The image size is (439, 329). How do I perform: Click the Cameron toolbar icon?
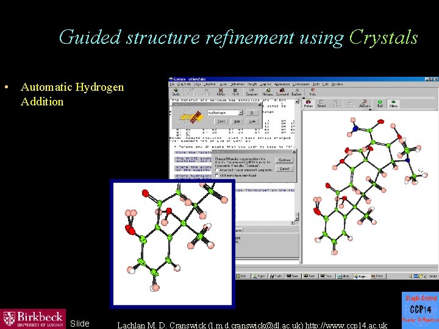251,91
